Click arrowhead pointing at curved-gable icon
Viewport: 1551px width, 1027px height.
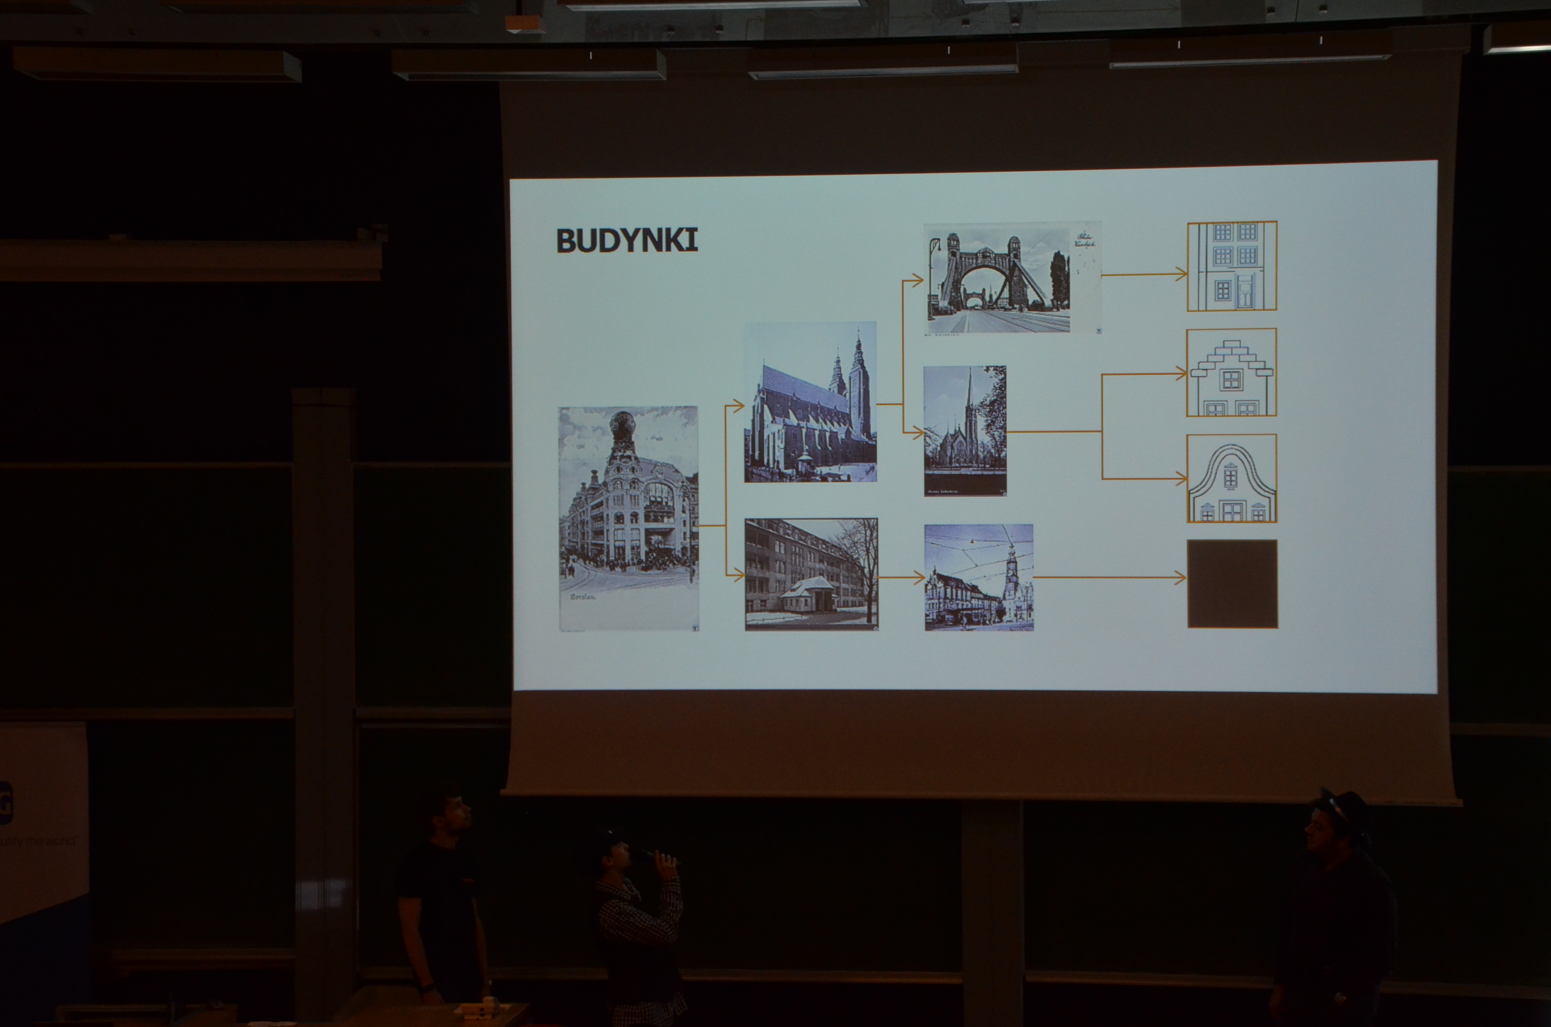coord(1181,480)
